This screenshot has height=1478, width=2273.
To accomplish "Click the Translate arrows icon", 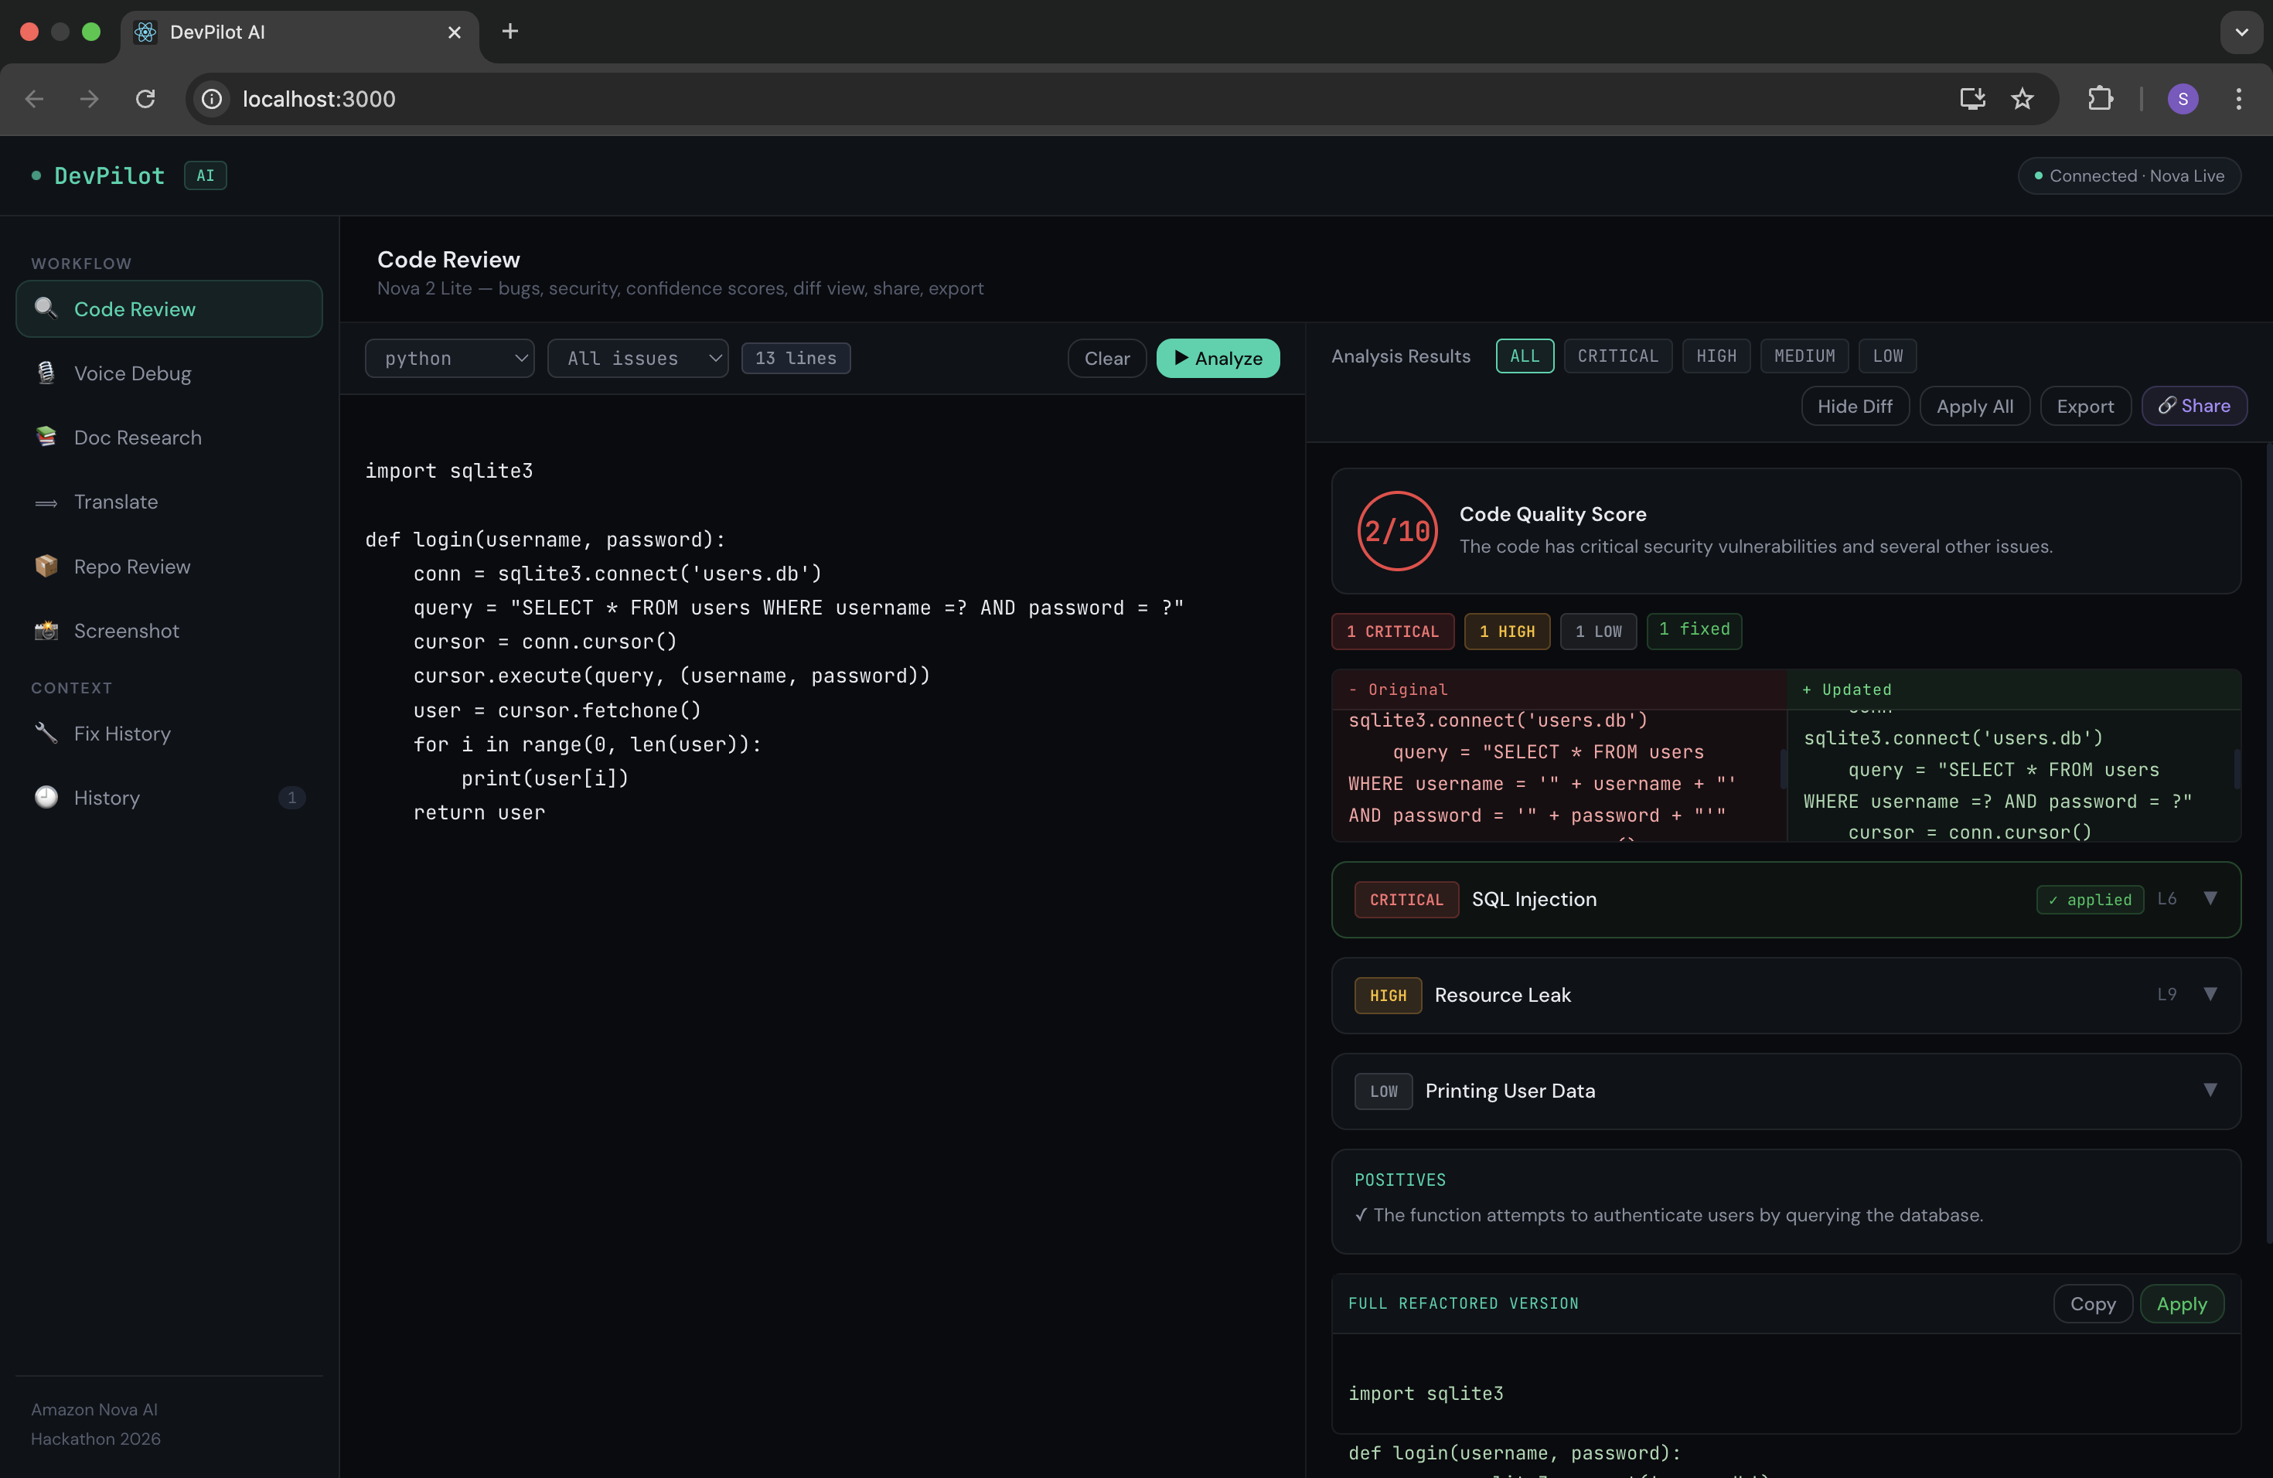I will pos(46,502).
